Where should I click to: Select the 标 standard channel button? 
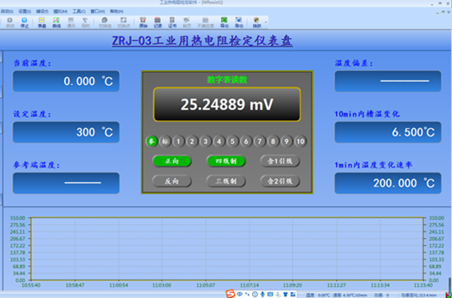click(x=165, y=141)
